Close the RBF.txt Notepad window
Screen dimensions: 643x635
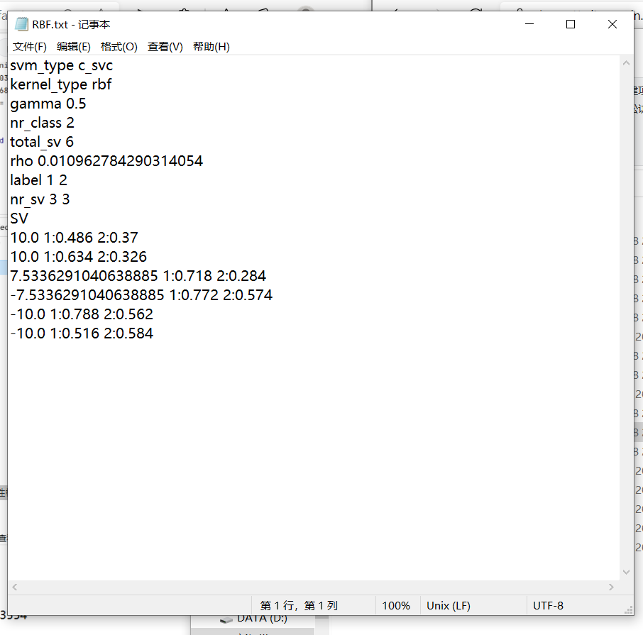[612, 24]
